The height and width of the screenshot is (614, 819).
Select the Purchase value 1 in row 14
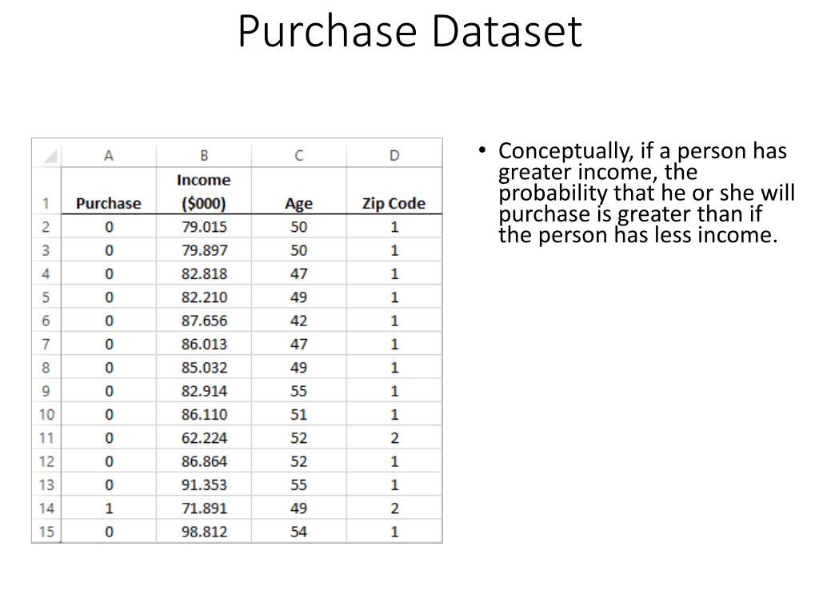(109, 508)
